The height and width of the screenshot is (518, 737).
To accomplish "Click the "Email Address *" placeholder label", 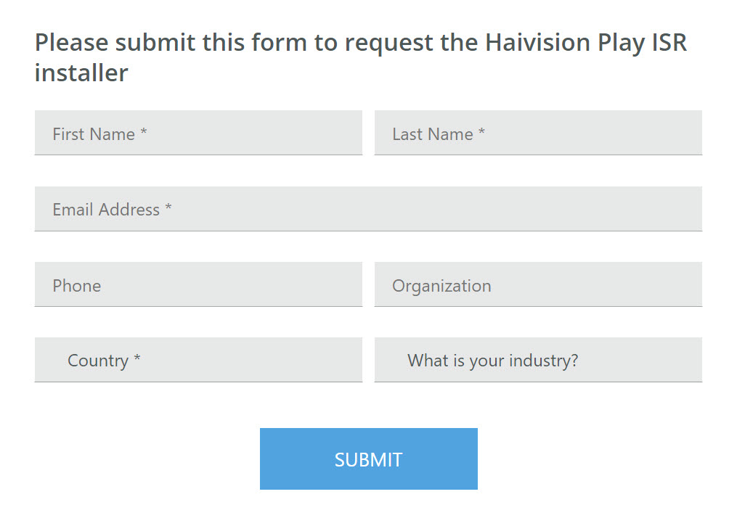I will click(112, 210).
